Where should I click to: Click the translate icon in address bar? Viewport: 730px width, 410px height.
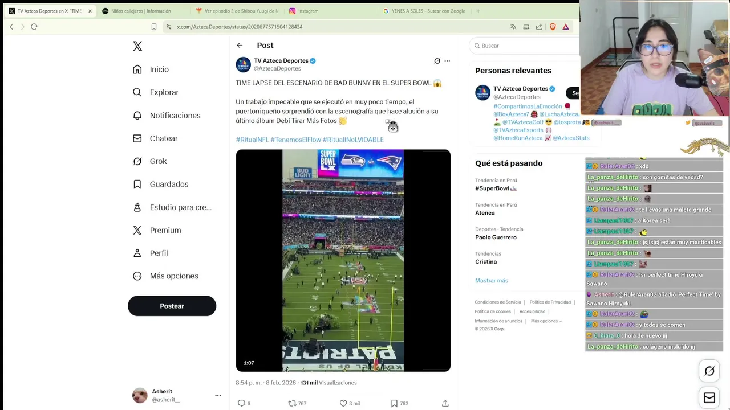pos(513,27)
